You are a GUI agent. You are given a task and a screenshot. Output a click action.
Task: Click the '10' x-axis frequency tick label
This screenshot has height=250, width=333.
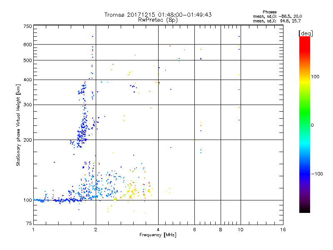tap(241, 230)
